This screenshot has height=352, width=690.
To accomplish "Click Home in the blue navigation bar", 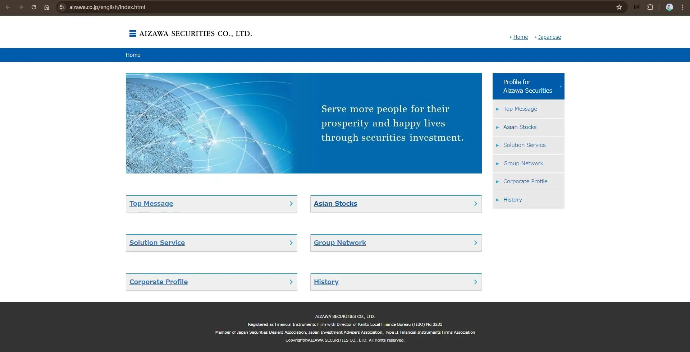I will [x=133, y=55].
